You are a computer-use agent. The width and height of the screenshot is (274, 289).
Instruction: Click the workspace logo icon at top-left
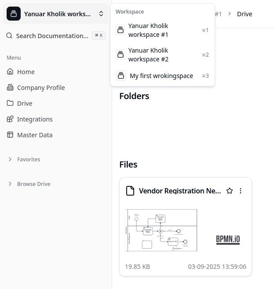coord(14,14)
